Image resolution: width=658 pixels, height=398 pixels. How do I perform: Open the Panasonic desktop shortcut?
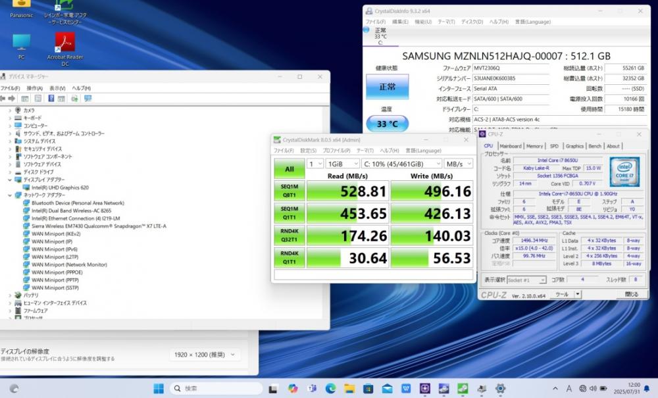[22, 9]
